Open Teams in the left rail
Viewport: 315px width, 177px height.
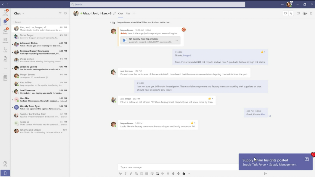5,31
